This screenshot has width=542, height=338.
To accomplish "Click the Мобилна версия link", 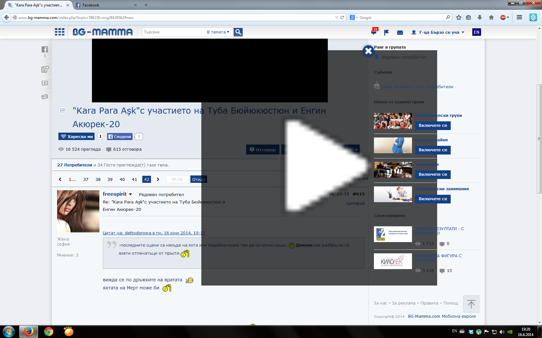I will click(x=458, y=316).
